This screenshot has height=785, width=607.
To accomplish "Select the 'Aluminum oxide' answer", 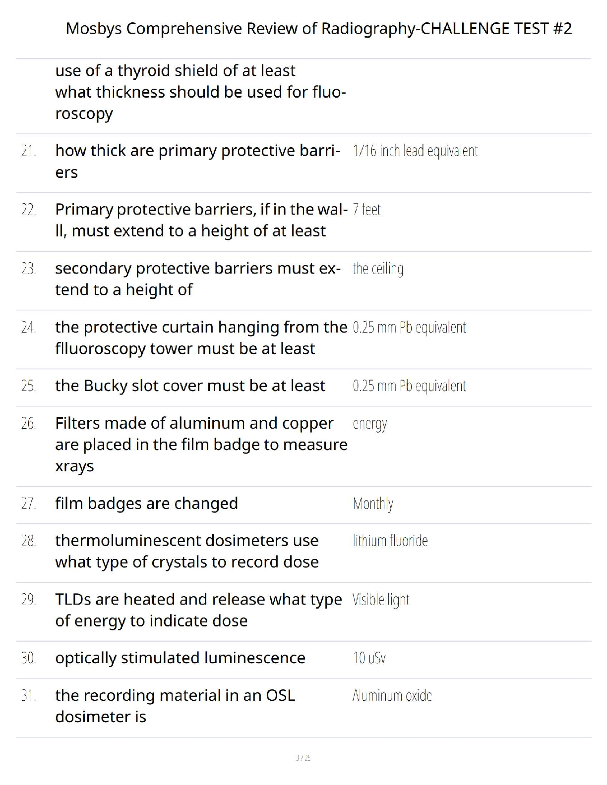I will pyautogui.click(x=392, y=696).
